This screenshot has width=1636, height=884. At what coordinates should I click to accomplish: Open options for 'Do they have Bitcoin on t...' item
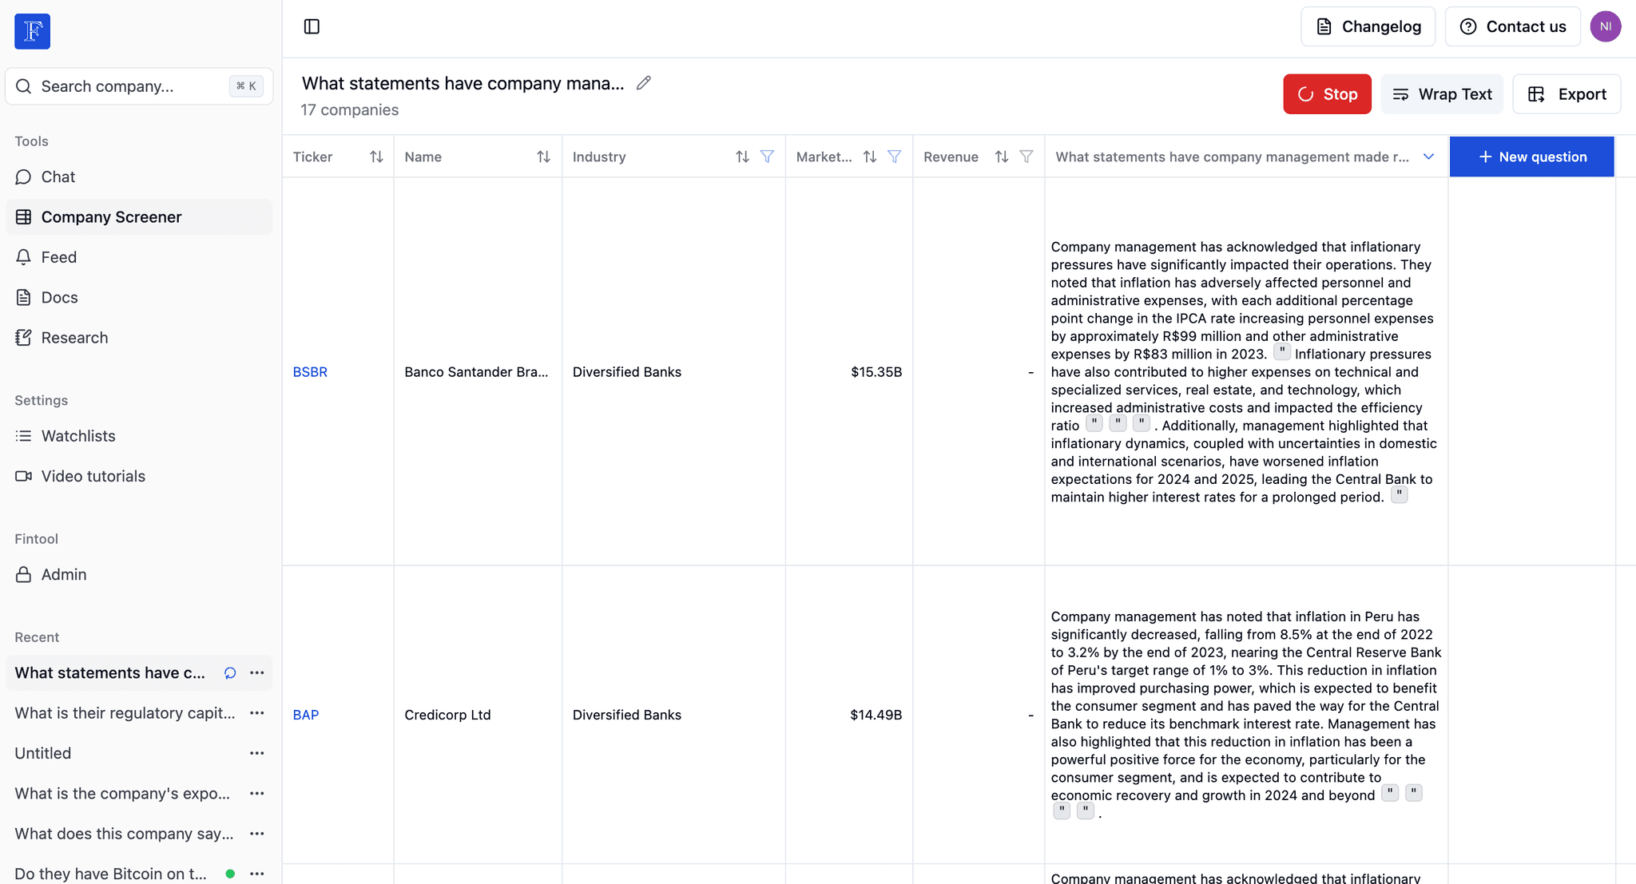256,874
